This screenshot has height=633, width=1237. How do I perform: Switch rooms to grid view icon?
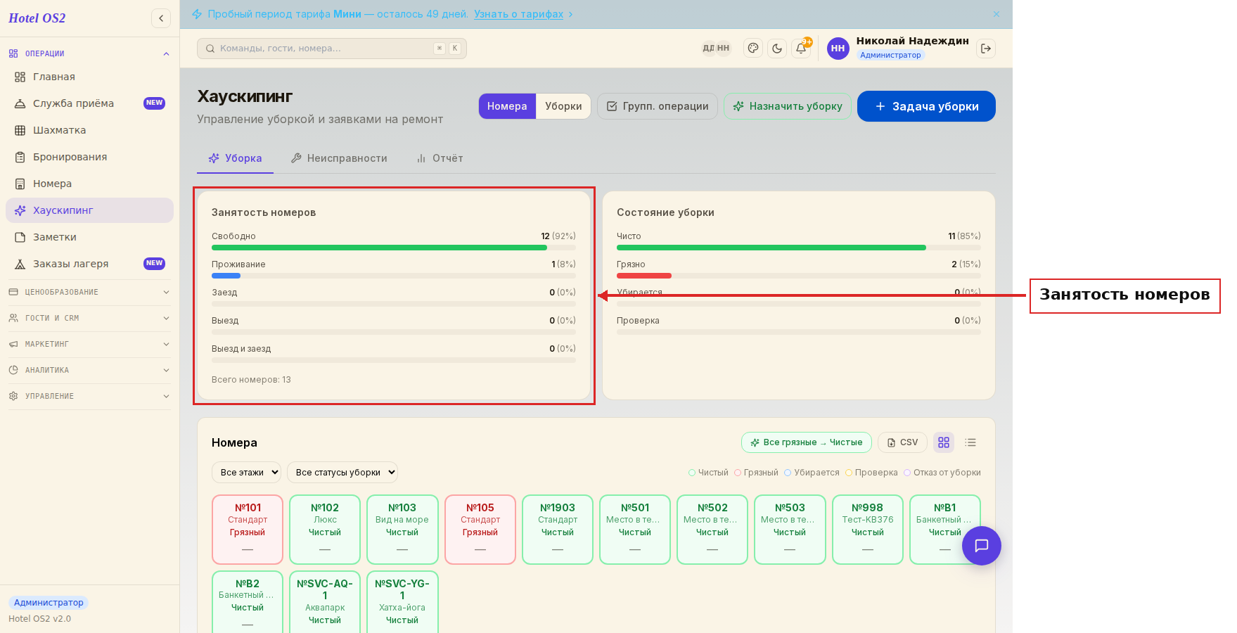(944, 442)
